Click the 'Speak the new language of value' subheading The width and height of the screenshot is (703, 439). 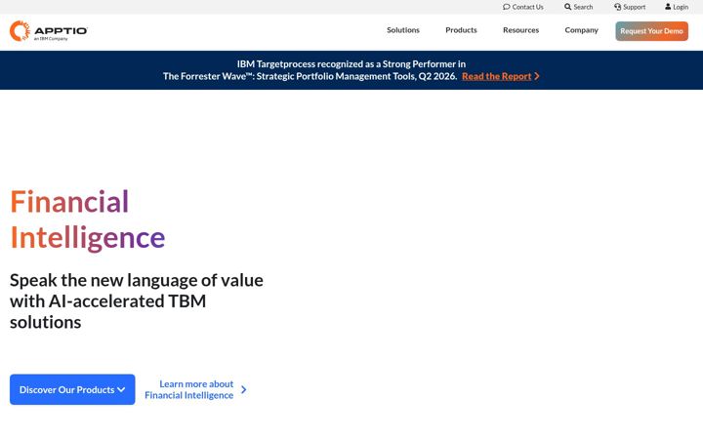pos(137,301)
